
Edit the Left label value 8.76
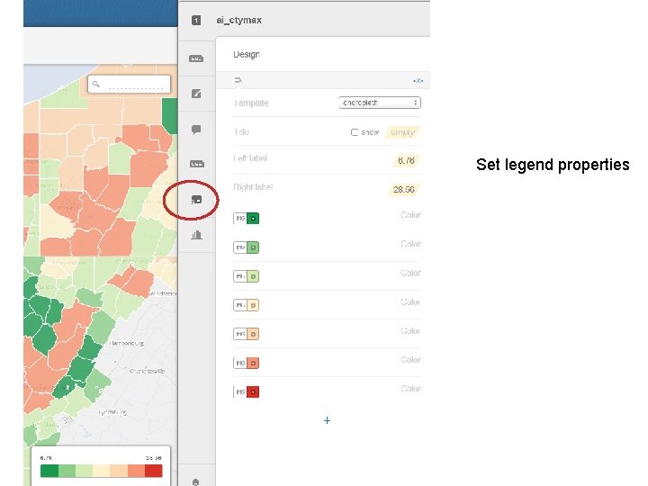[406, 160]
